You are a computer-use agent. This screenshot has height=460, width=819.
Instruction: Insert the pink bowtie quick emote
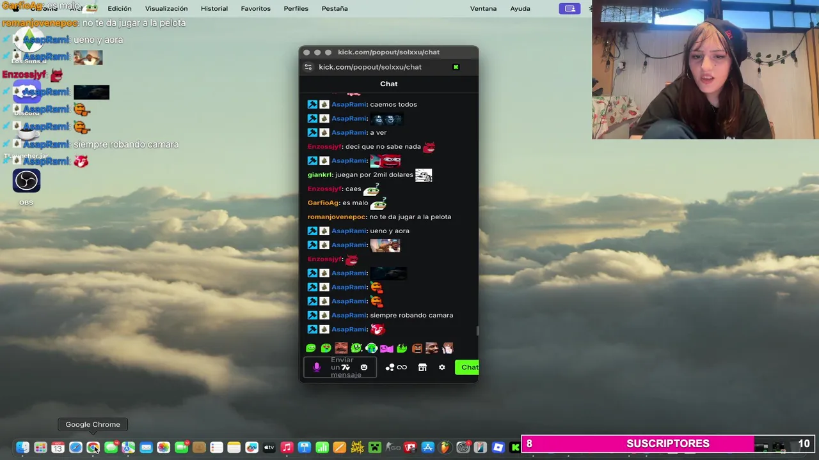386,348
